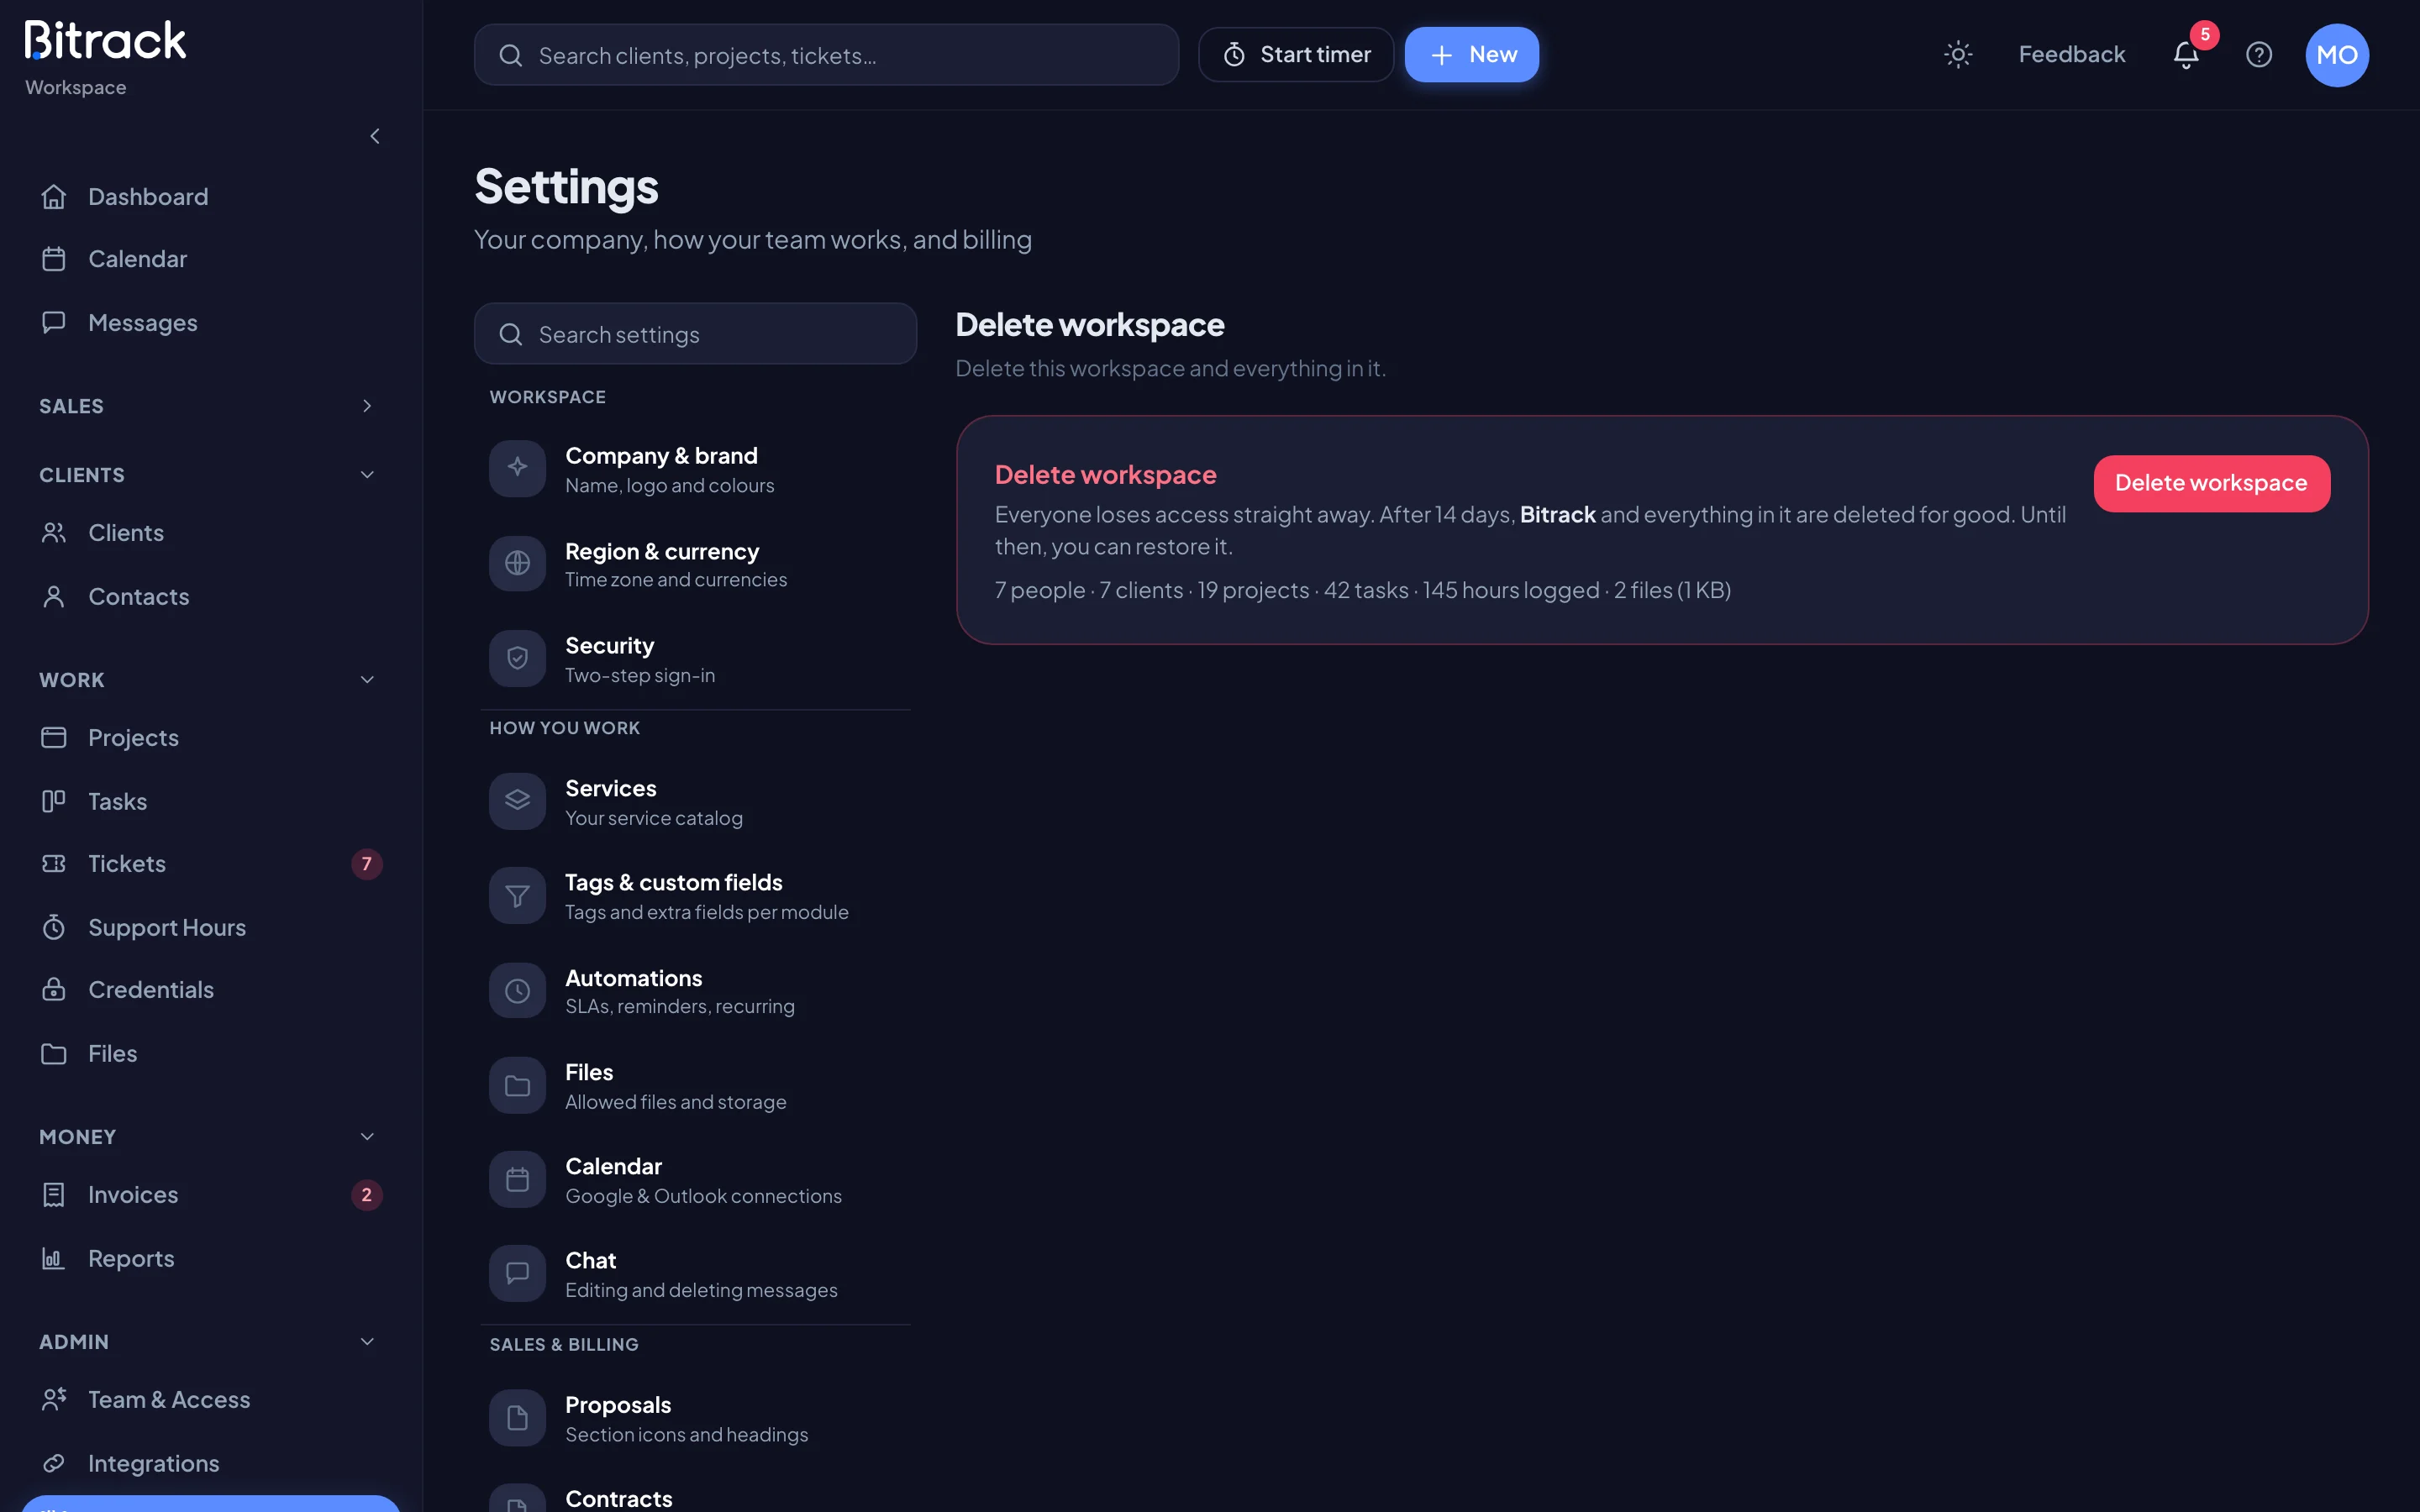Click the Company & brand settings icon
This screenshot has width=2420, height=1512.
(x=517, y=468)
